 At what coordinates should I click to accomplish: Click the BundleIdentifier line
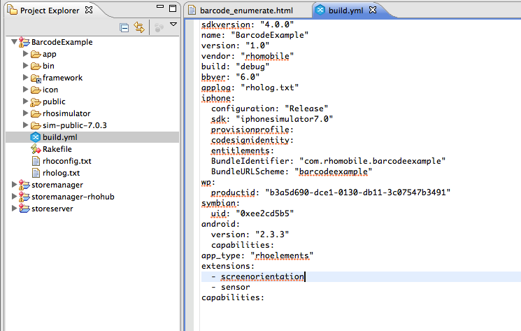tap(328, 161)
